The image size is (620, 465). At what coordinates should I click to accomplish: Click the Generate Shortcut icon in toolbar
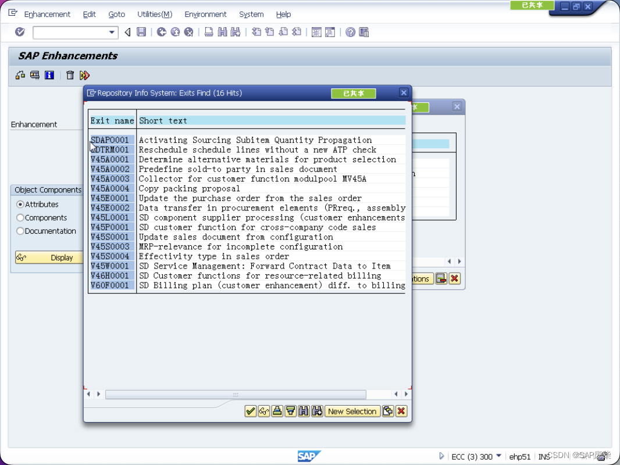coord(330,32)
